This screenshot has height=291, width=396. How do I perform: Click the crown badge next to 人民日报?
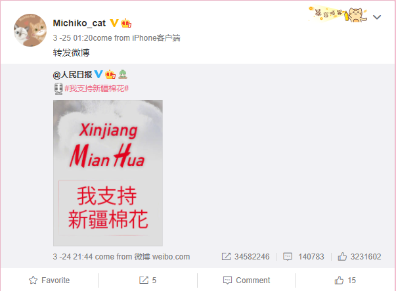click(110, 74)
